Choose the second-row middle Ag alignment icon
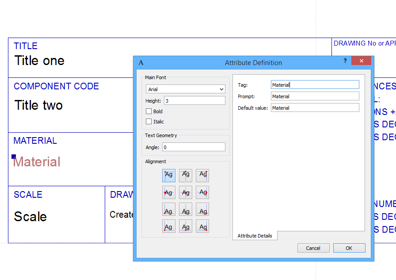The height and width of the screenshot is (280, 396). tap(185, 192)
